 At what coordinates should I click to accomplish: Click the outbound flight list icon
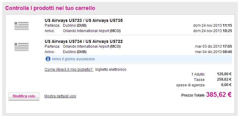pos(22,26)
